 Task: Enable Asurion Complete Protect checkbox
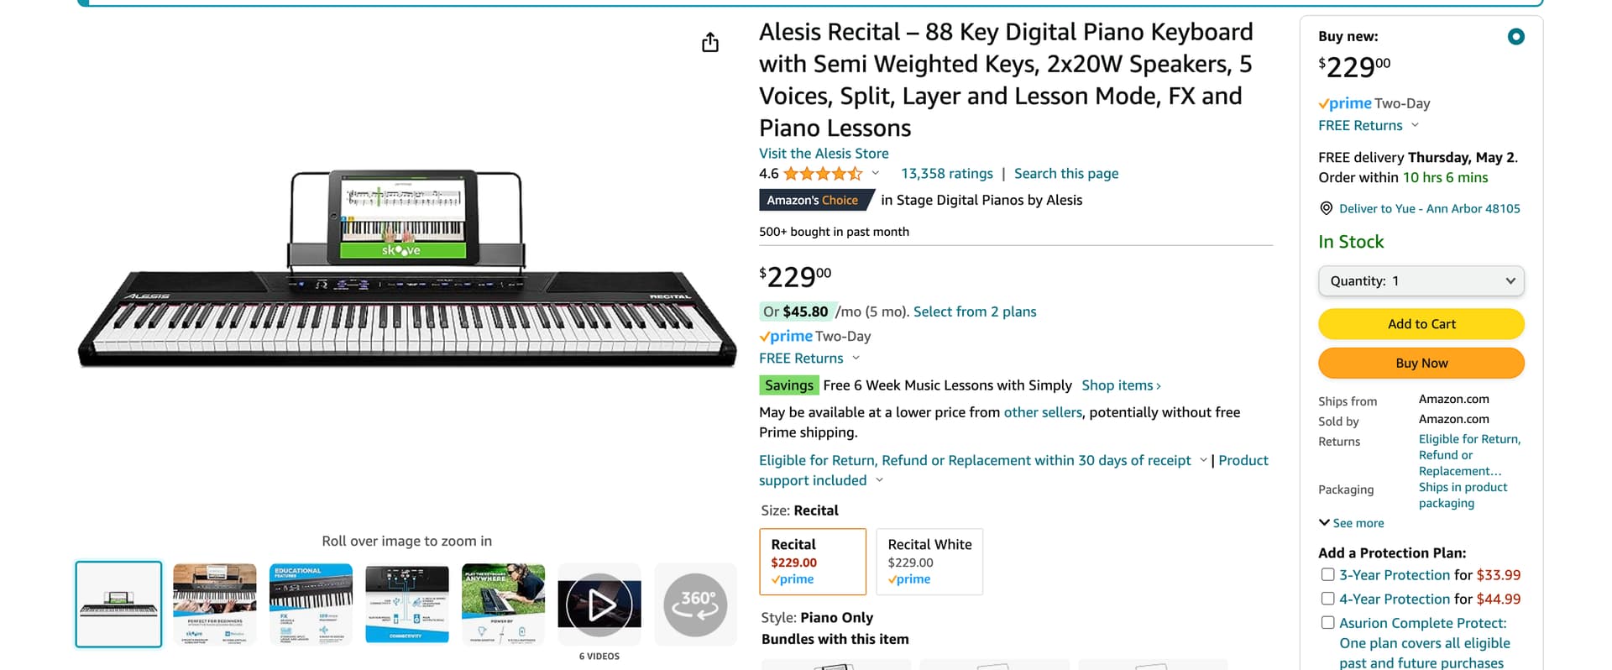(1327, 623)
